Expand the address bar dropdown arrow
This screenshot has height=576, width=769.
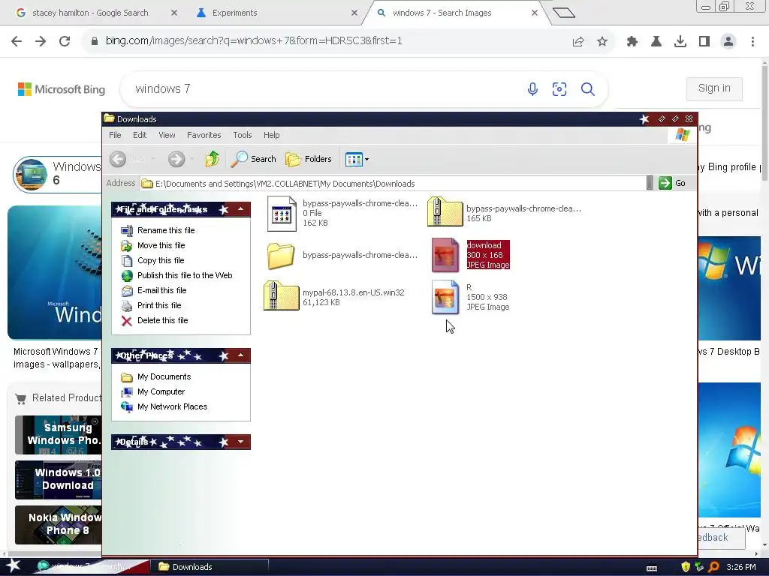(x=650, y=183)
